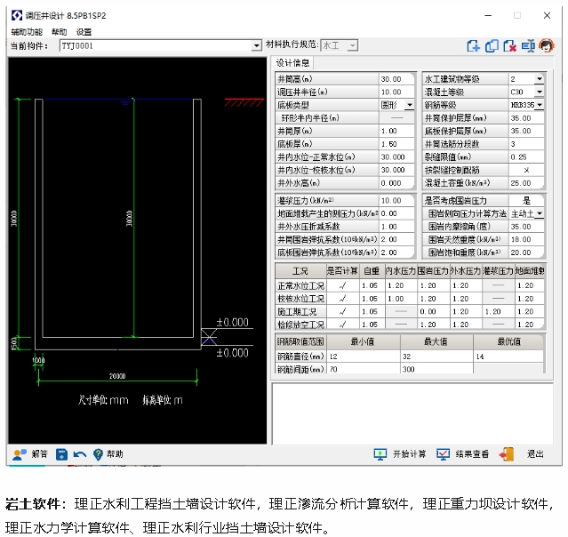This screenshot has width=568, height=537.
Task: Open 解答 support icon at bottom left
Action: click(x=19, y=454)
